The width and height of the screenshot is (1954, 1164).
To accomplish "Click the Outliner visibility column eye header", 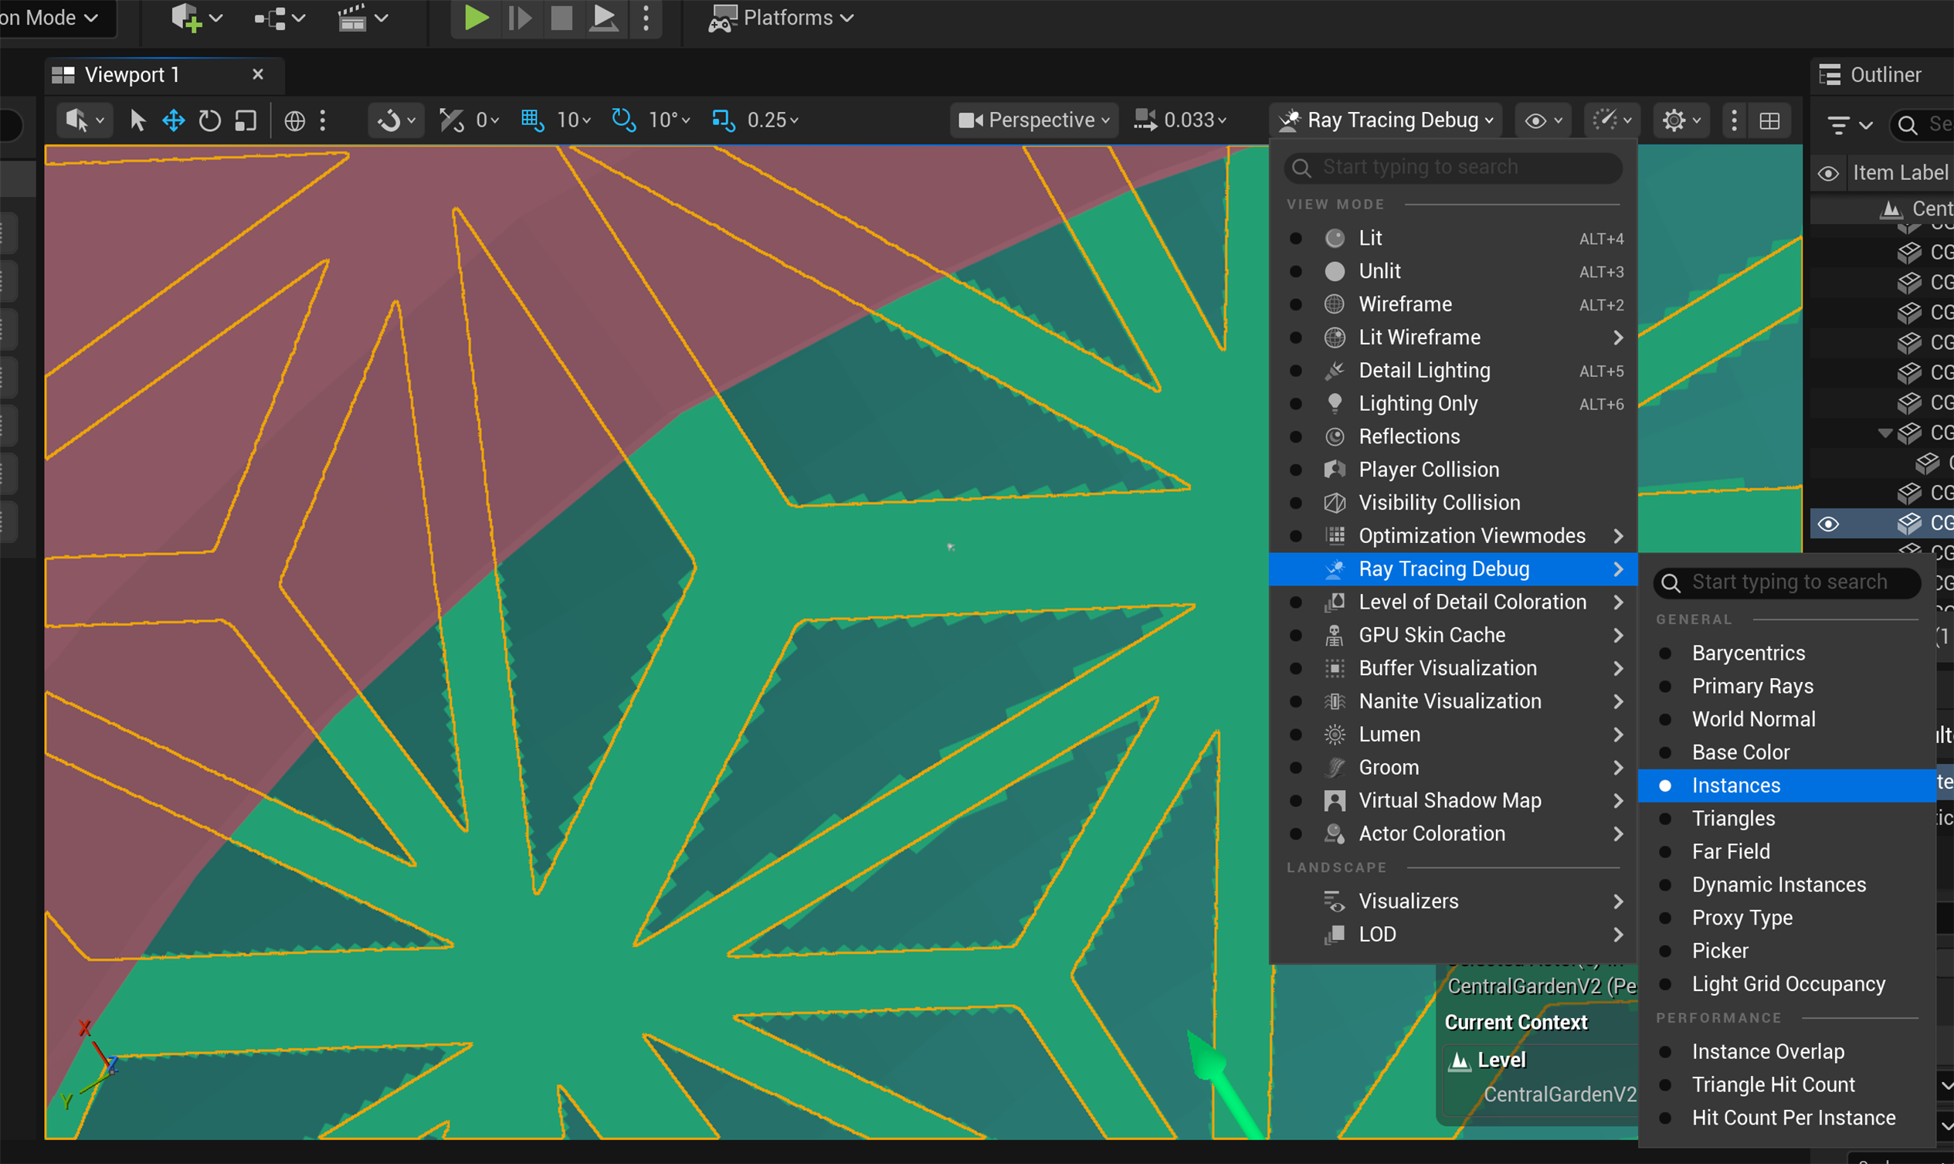I will pos(1828,172).
